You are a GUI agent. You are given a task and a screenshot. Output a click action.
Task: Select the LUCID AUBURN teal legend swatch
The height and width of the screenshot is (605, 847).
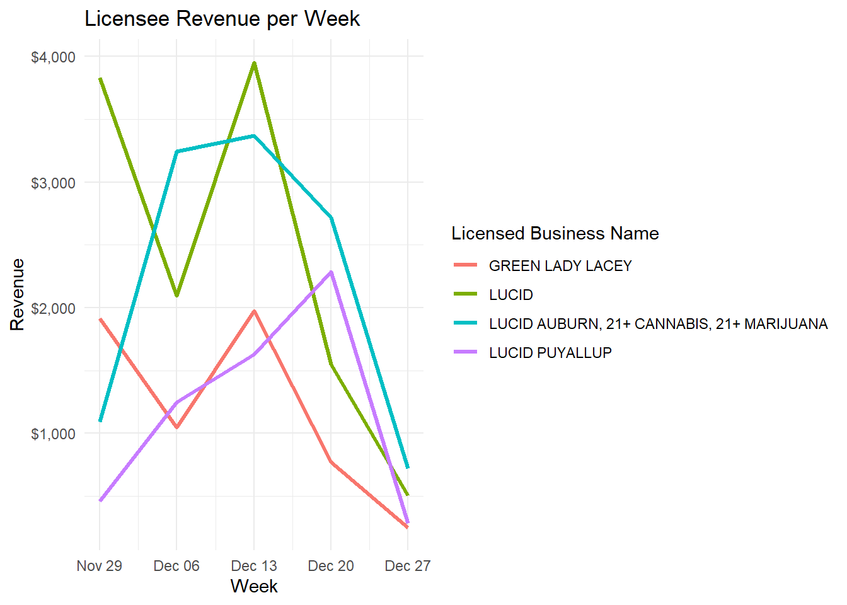coord(465,323)
